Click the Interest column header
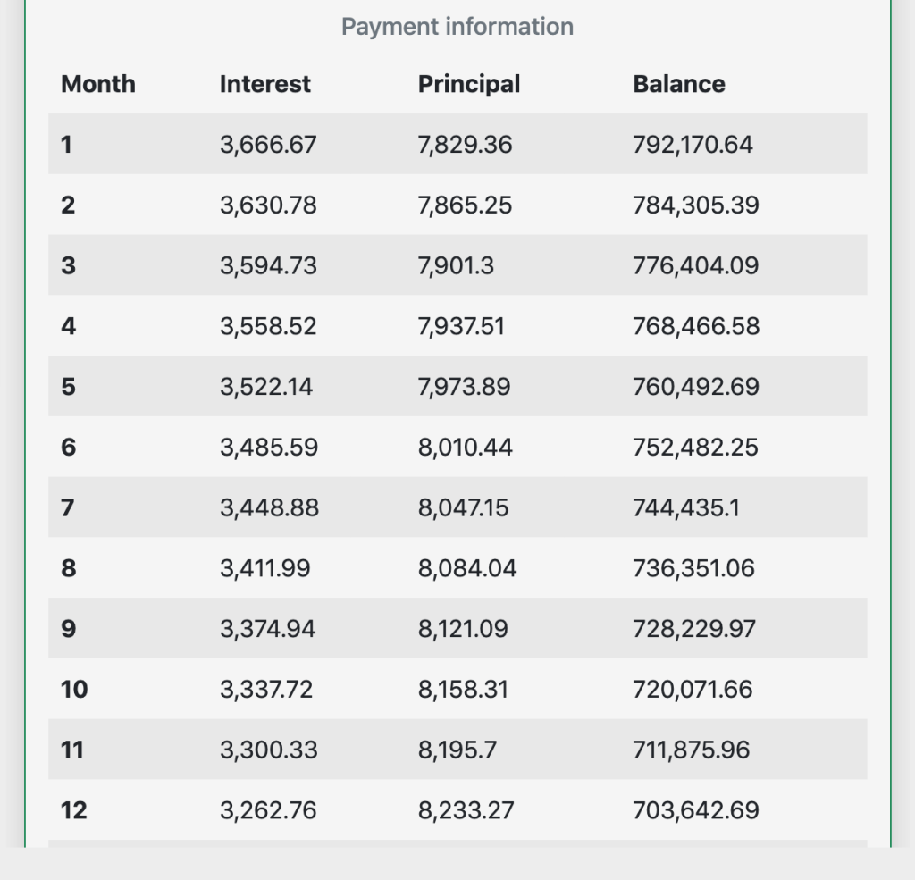The width and height of the screenshot is (915, 880). point(264,84)
